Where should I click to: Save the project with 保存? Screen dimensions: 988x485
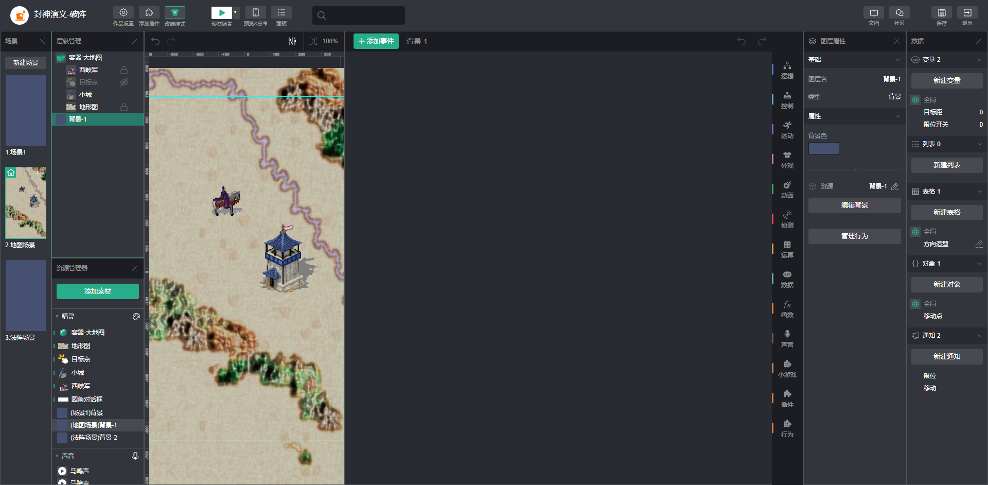[942, 13]
